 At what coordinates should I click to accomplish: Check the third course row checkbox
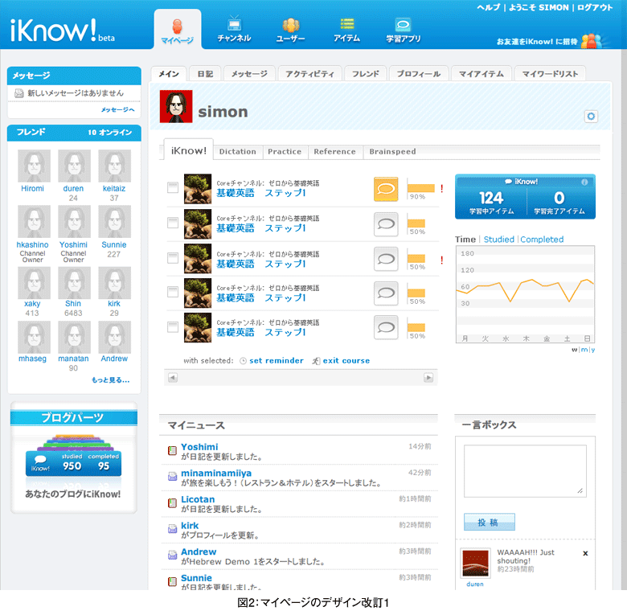173,258
